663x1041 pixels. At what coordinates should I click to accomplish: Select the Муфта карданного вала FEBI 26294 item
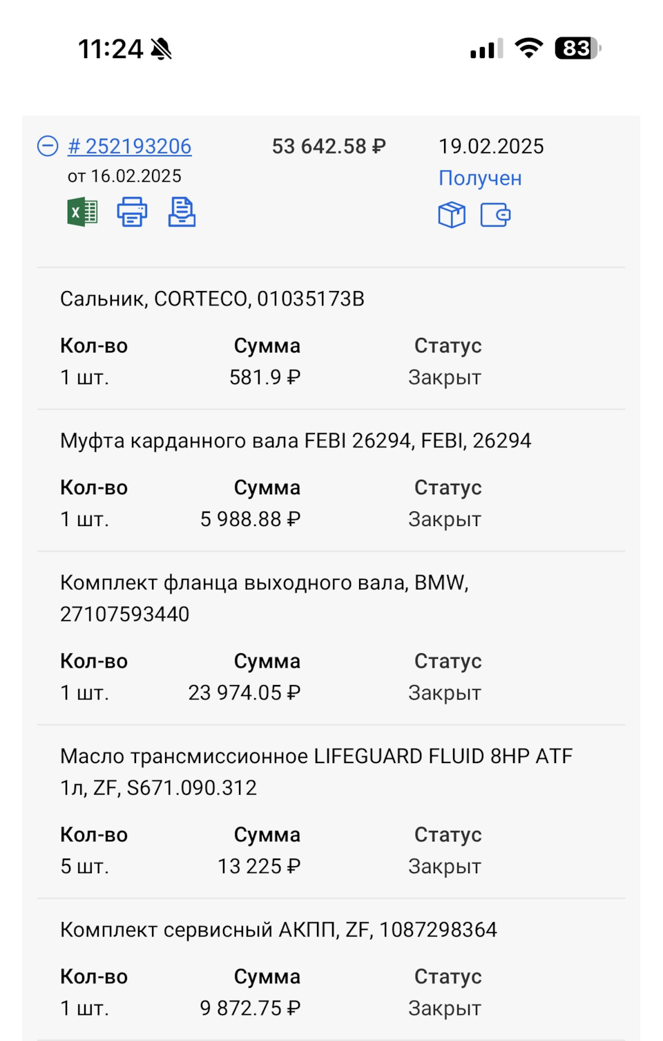point(296,440)
